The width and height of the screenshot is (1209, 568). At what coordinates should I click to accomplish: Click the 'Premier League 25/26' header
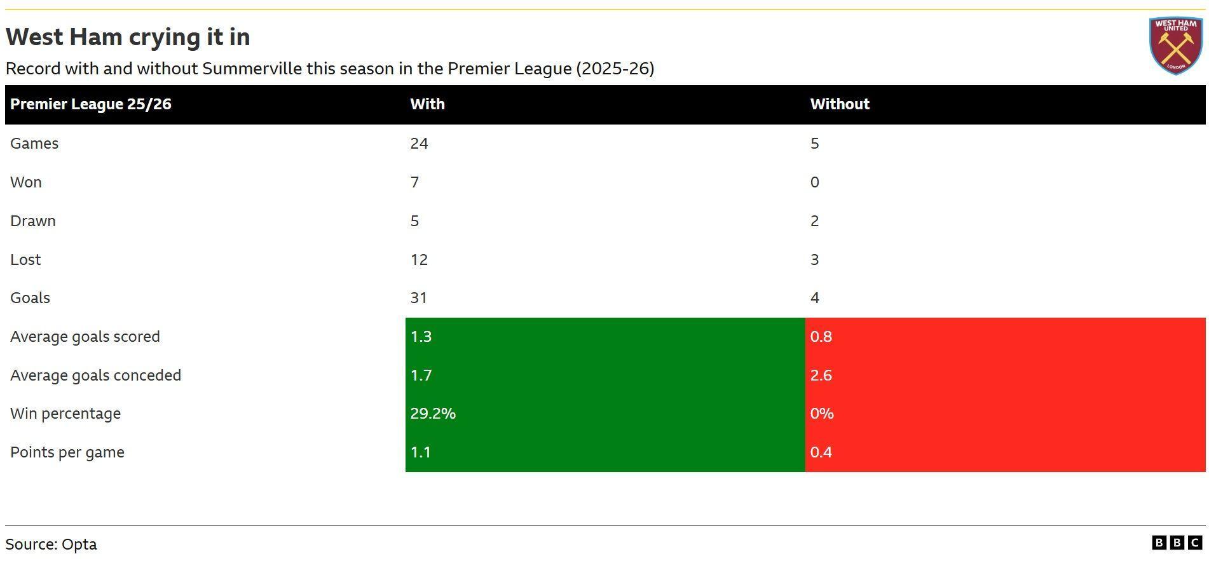pyautogui.click(x=91, y=104)
